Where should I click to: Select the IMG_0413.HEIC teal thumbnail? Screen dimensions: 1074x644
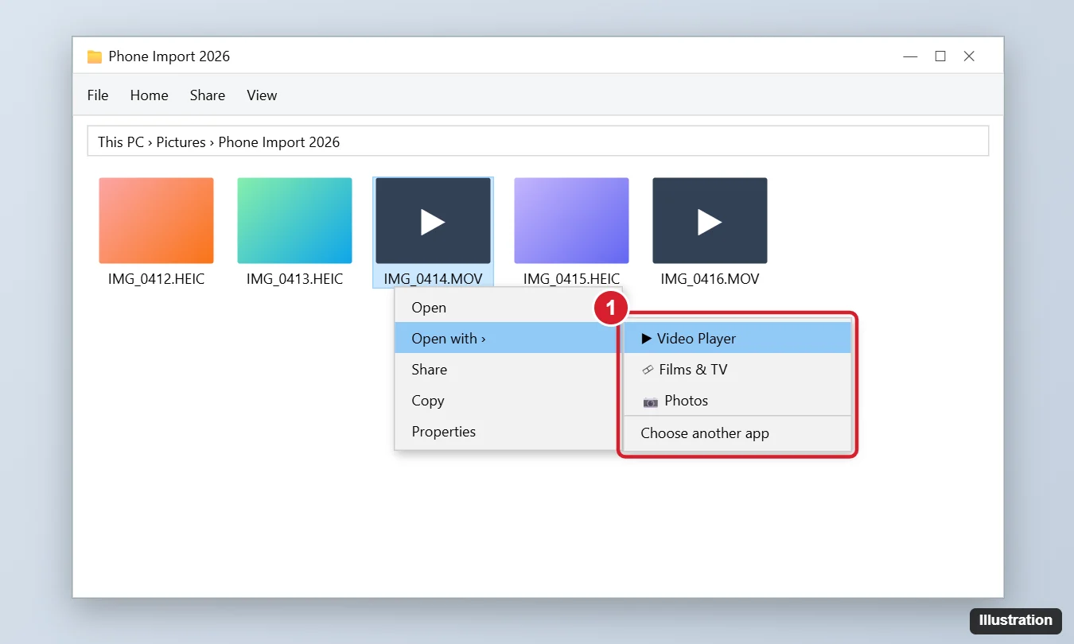294,220
